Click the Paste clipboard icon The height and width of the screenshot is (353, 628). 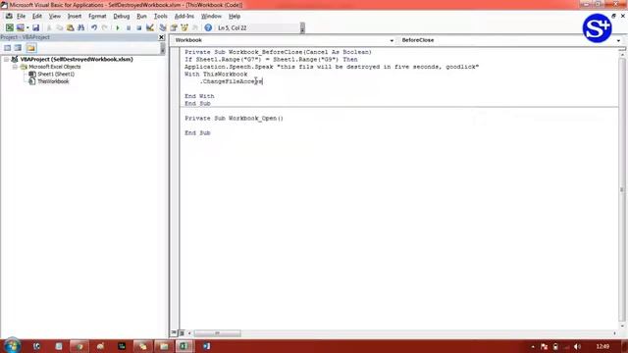[x=70, y=27]
